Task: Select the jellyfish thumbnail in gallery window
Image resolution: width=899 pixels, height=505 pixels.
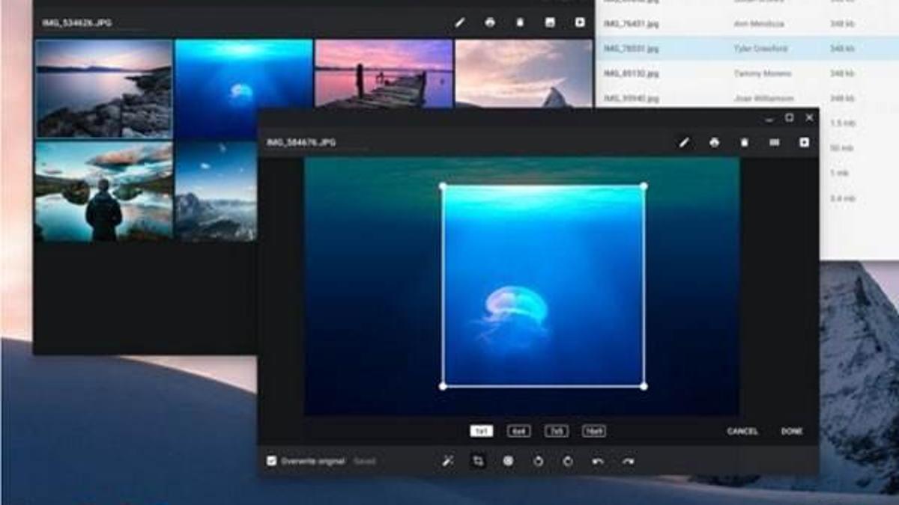Action: 243,89
